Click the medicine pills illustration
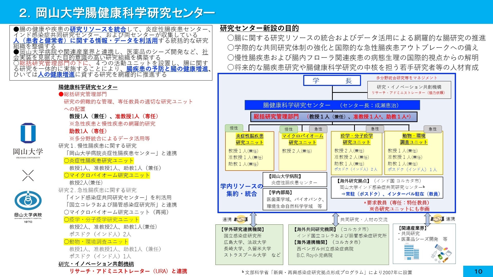This screenshot has height=277, width=493. click(x=441, y=253)
